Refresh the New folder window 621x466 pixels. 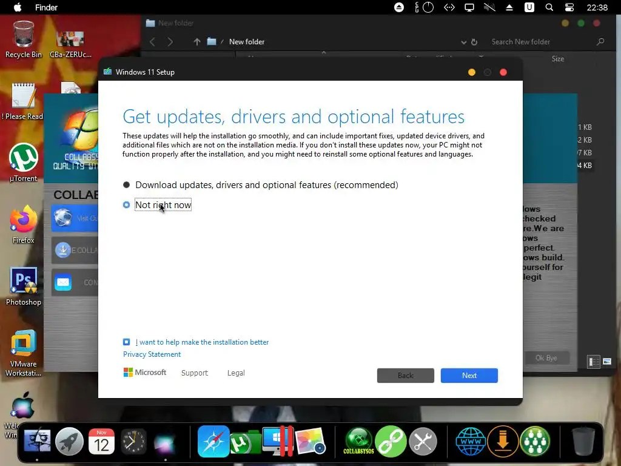pos(474,42)
